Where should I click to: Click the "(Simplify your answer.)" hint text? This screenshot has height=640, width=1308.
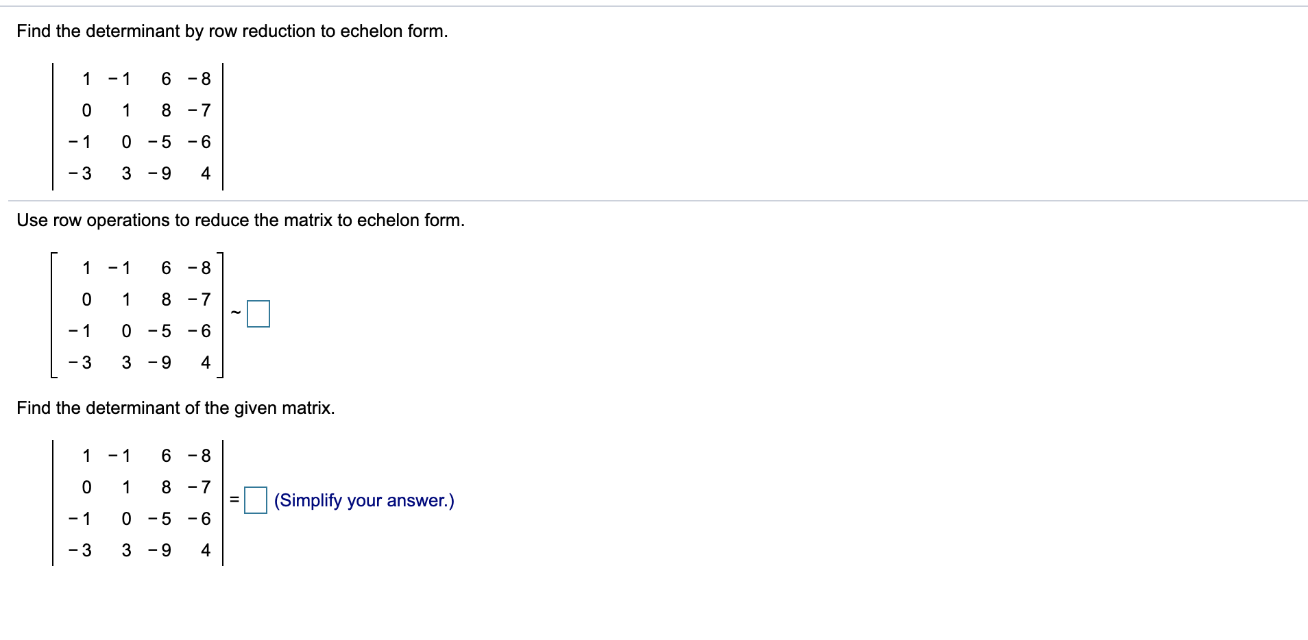(x=364, y=500)
